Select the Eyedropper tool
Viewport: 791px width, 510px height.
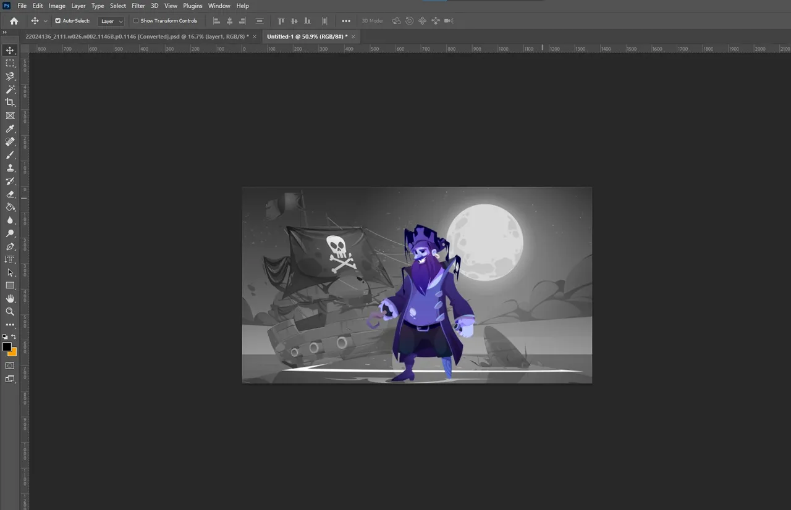click(x=10, y=128)
